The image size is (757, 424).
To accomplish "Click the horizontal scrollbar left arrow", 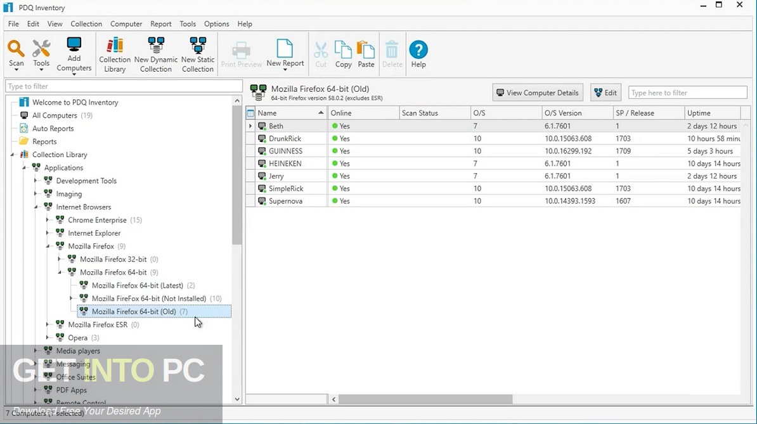I will [x=333, y=399].
